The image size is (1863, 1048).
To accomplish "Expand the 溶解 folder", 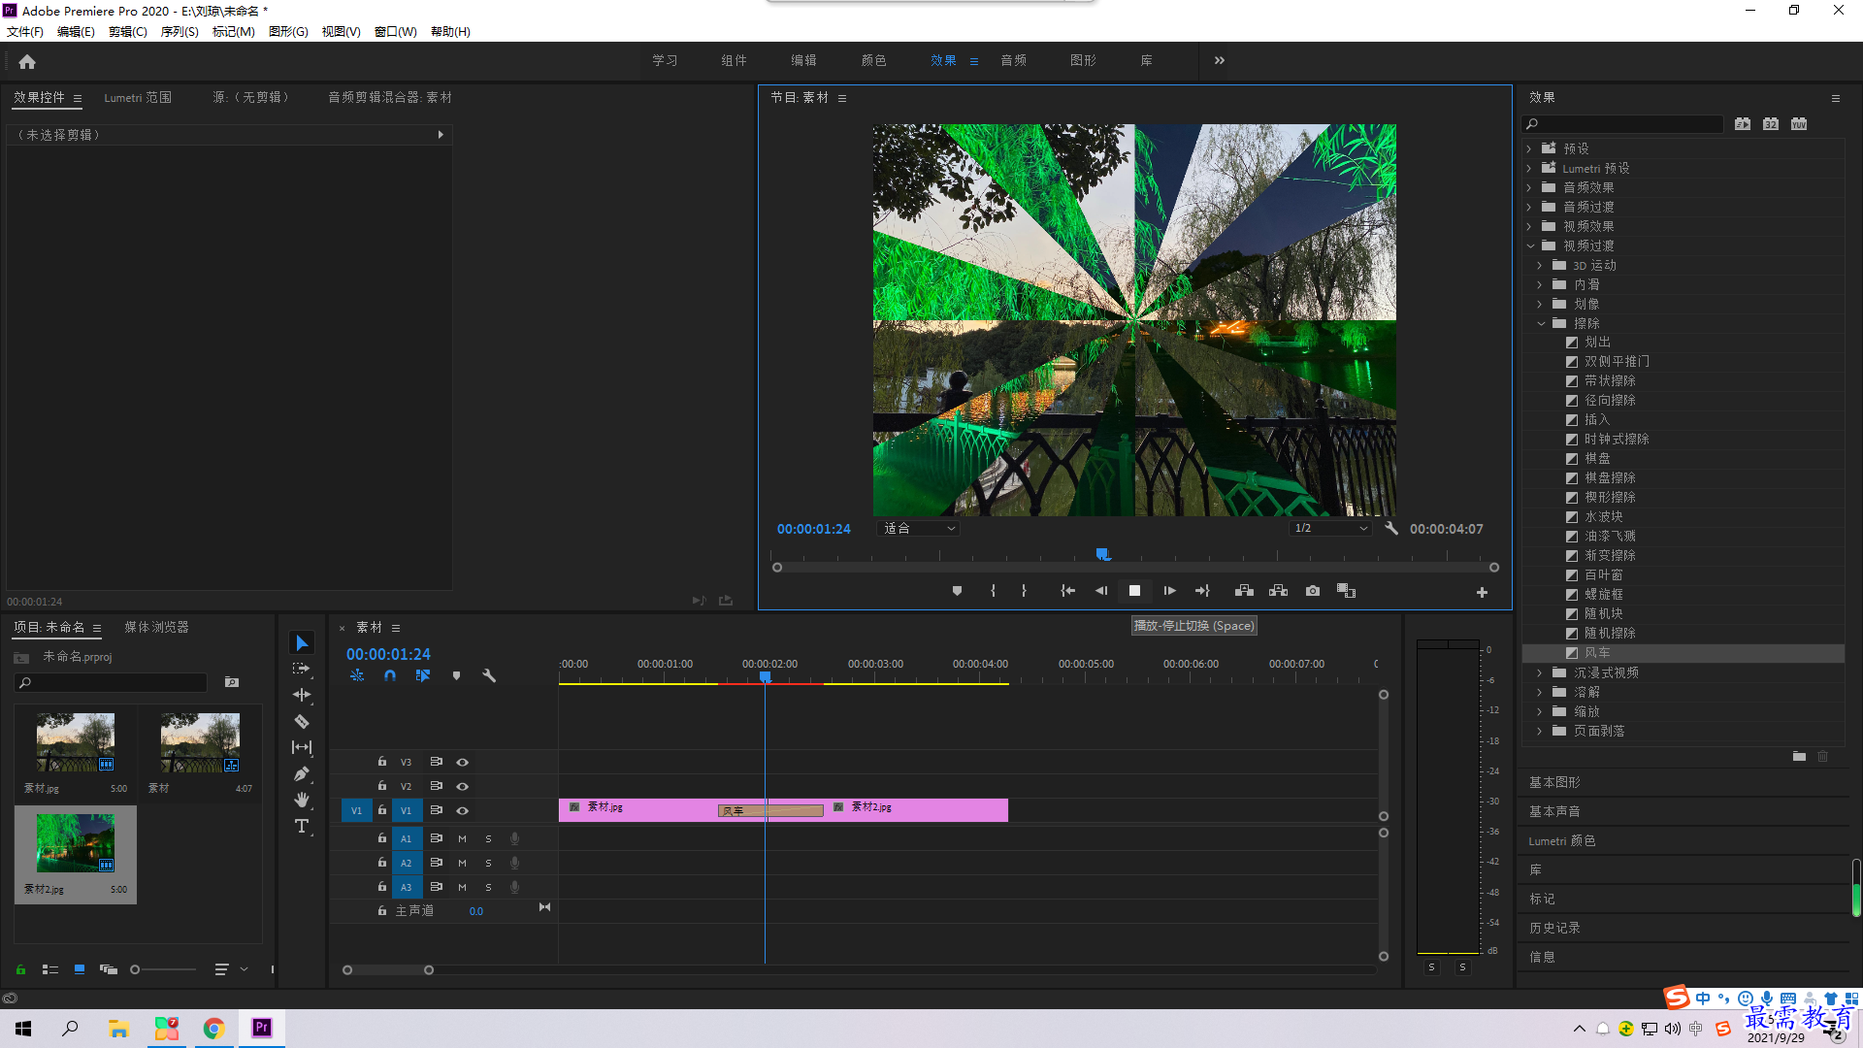I will [x=1540, y=692].
